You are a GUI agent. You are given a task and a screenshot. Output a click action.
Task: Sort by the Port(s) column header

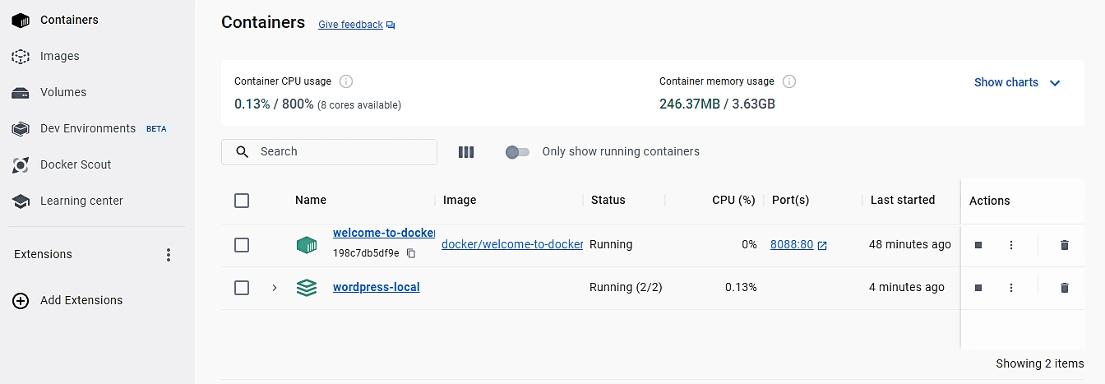coord(791,200)
